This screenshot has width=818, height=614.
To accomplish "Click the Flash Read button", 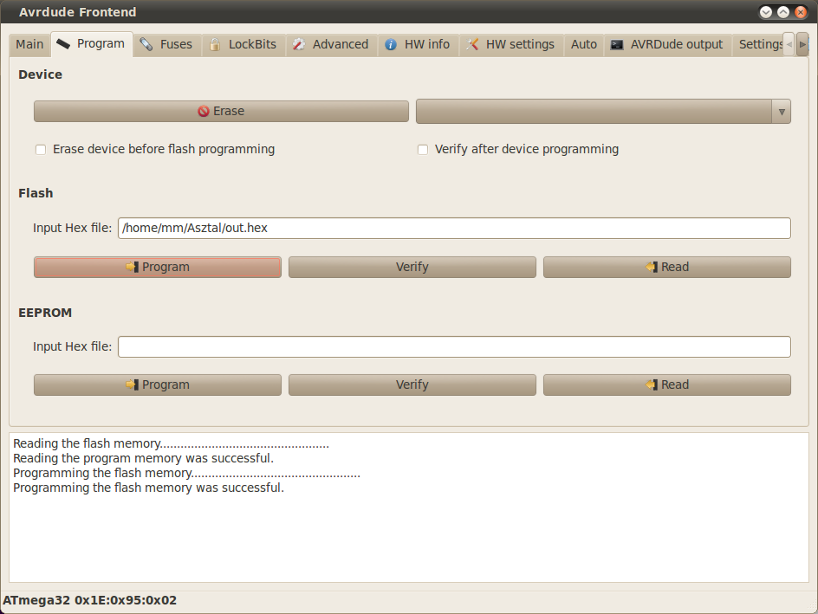I will [666, 267].
